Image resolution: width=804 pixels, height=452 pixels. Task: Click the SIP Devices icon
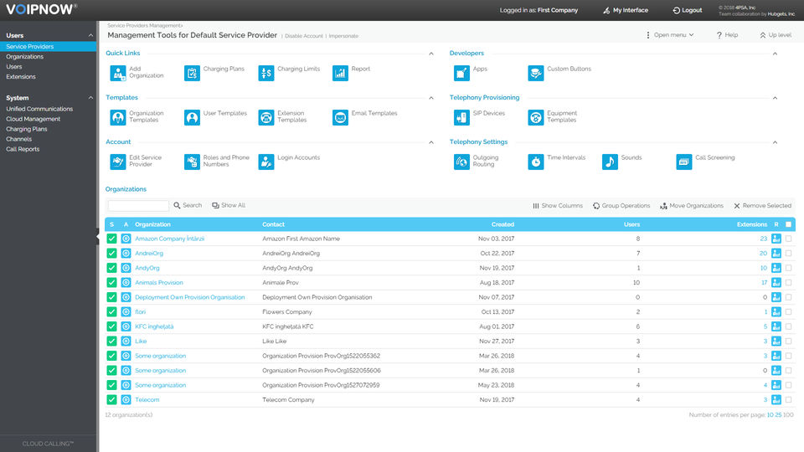pyautogui.click(x=461, y=117)
